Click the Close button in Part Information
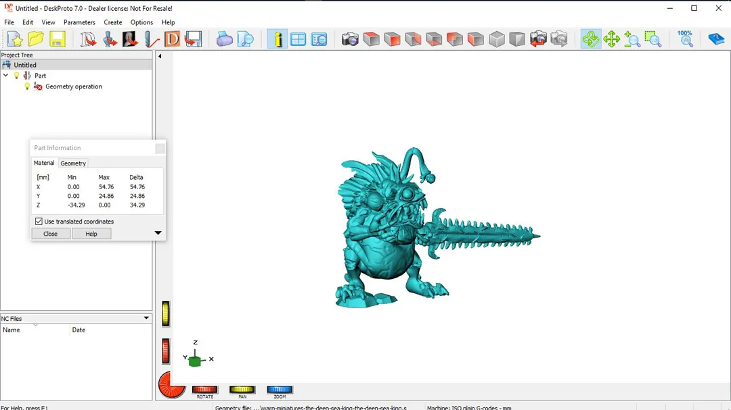Viewport: 731px width, 410px height. 50,234
